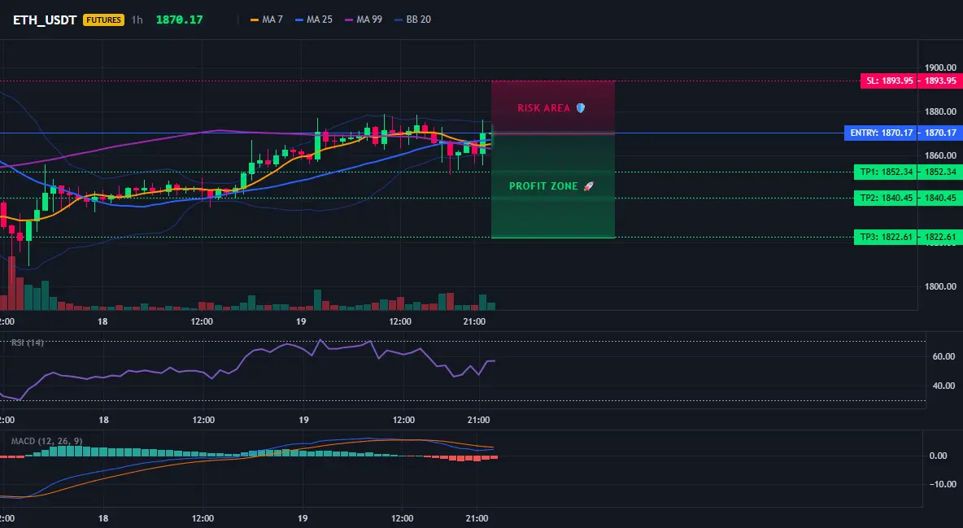The width and height of the screenshot is (963, 528).
Task: Toggle the MA 99 legend indicator
Action: coord(364,20)
